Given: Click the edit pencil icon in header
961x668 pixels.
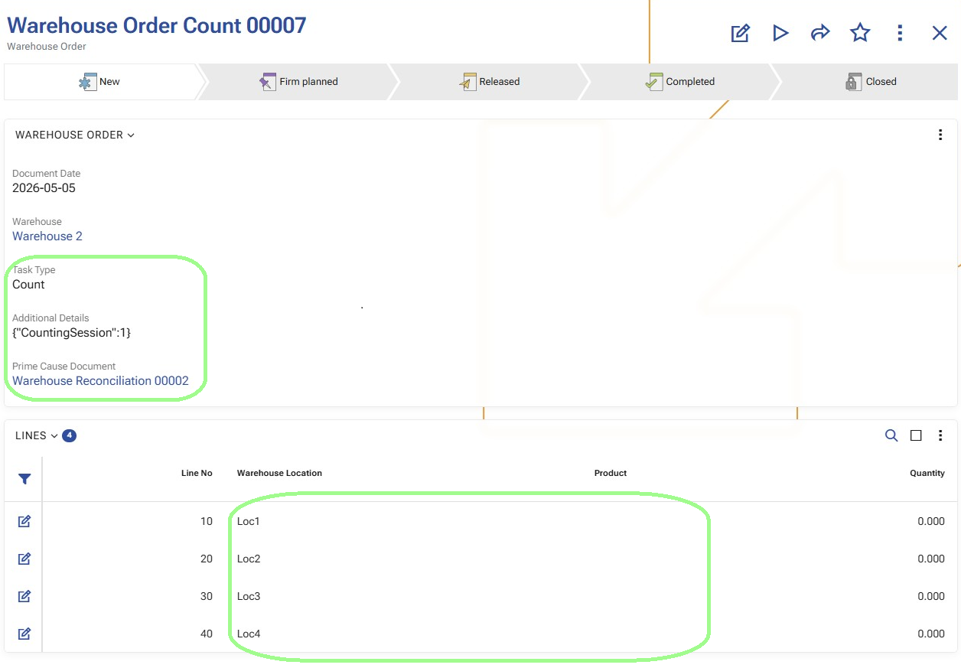Looking at the screenshot, I should point(740,33).
